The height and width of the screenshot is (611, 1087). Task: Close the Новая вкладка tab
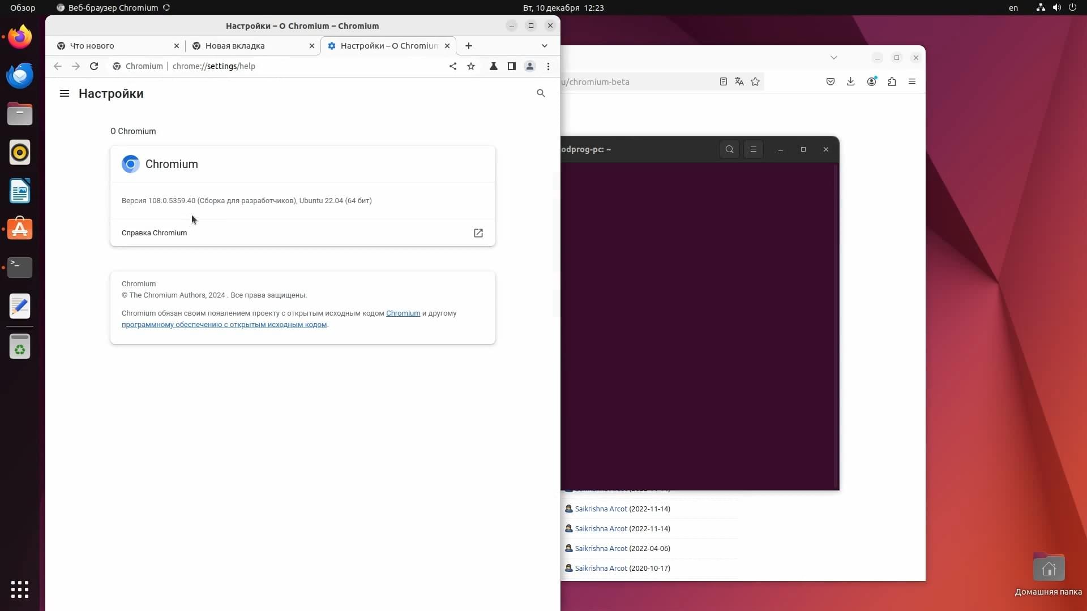312,46
